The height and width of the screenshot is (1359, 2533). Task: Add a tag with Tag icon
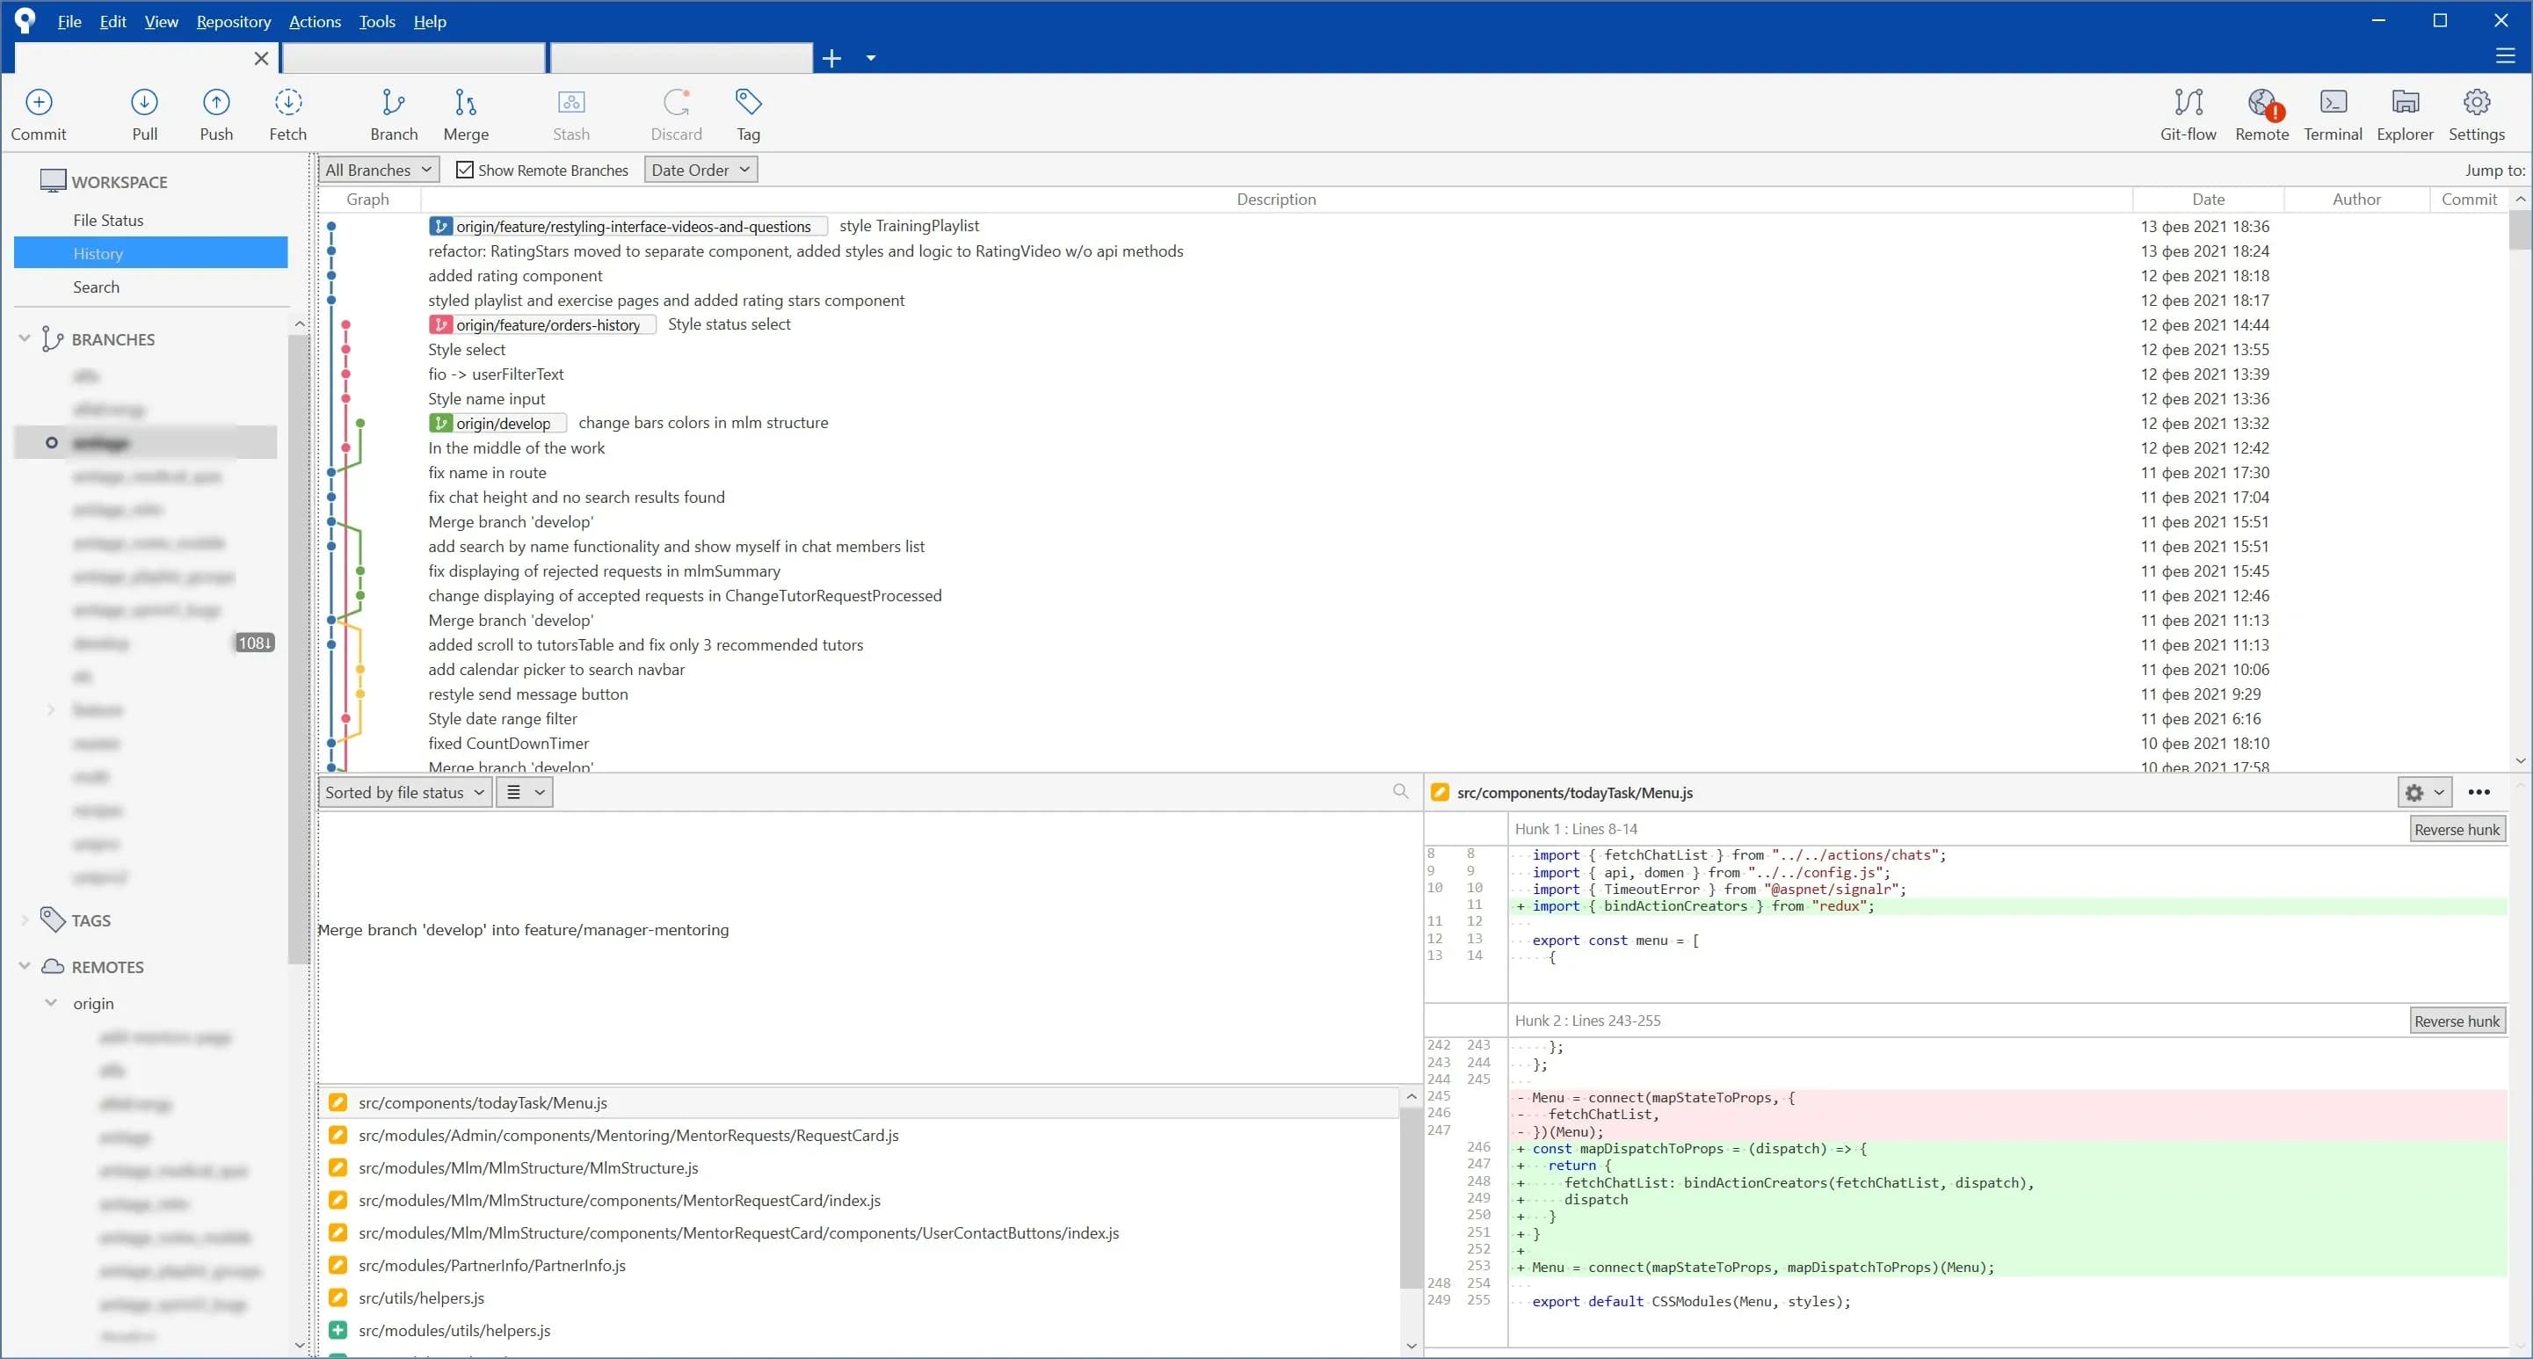tap(748, 102)
